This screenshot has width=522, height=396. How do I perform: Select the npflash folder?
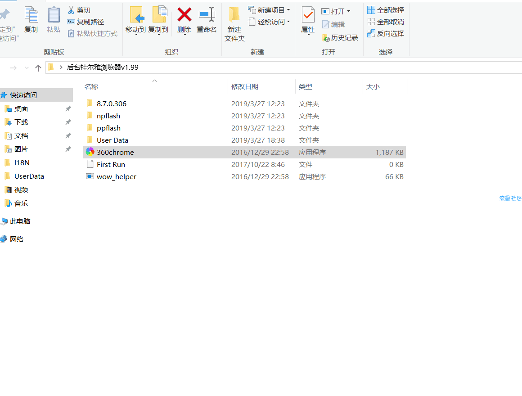245,116
